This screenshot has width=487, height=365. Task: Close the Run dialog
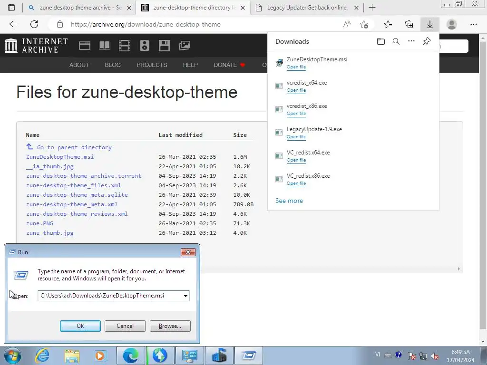click(x=188, y=252)
